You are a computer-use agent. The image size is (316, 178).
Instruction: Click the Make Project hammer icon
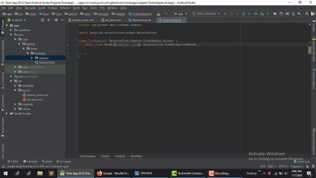166,14
